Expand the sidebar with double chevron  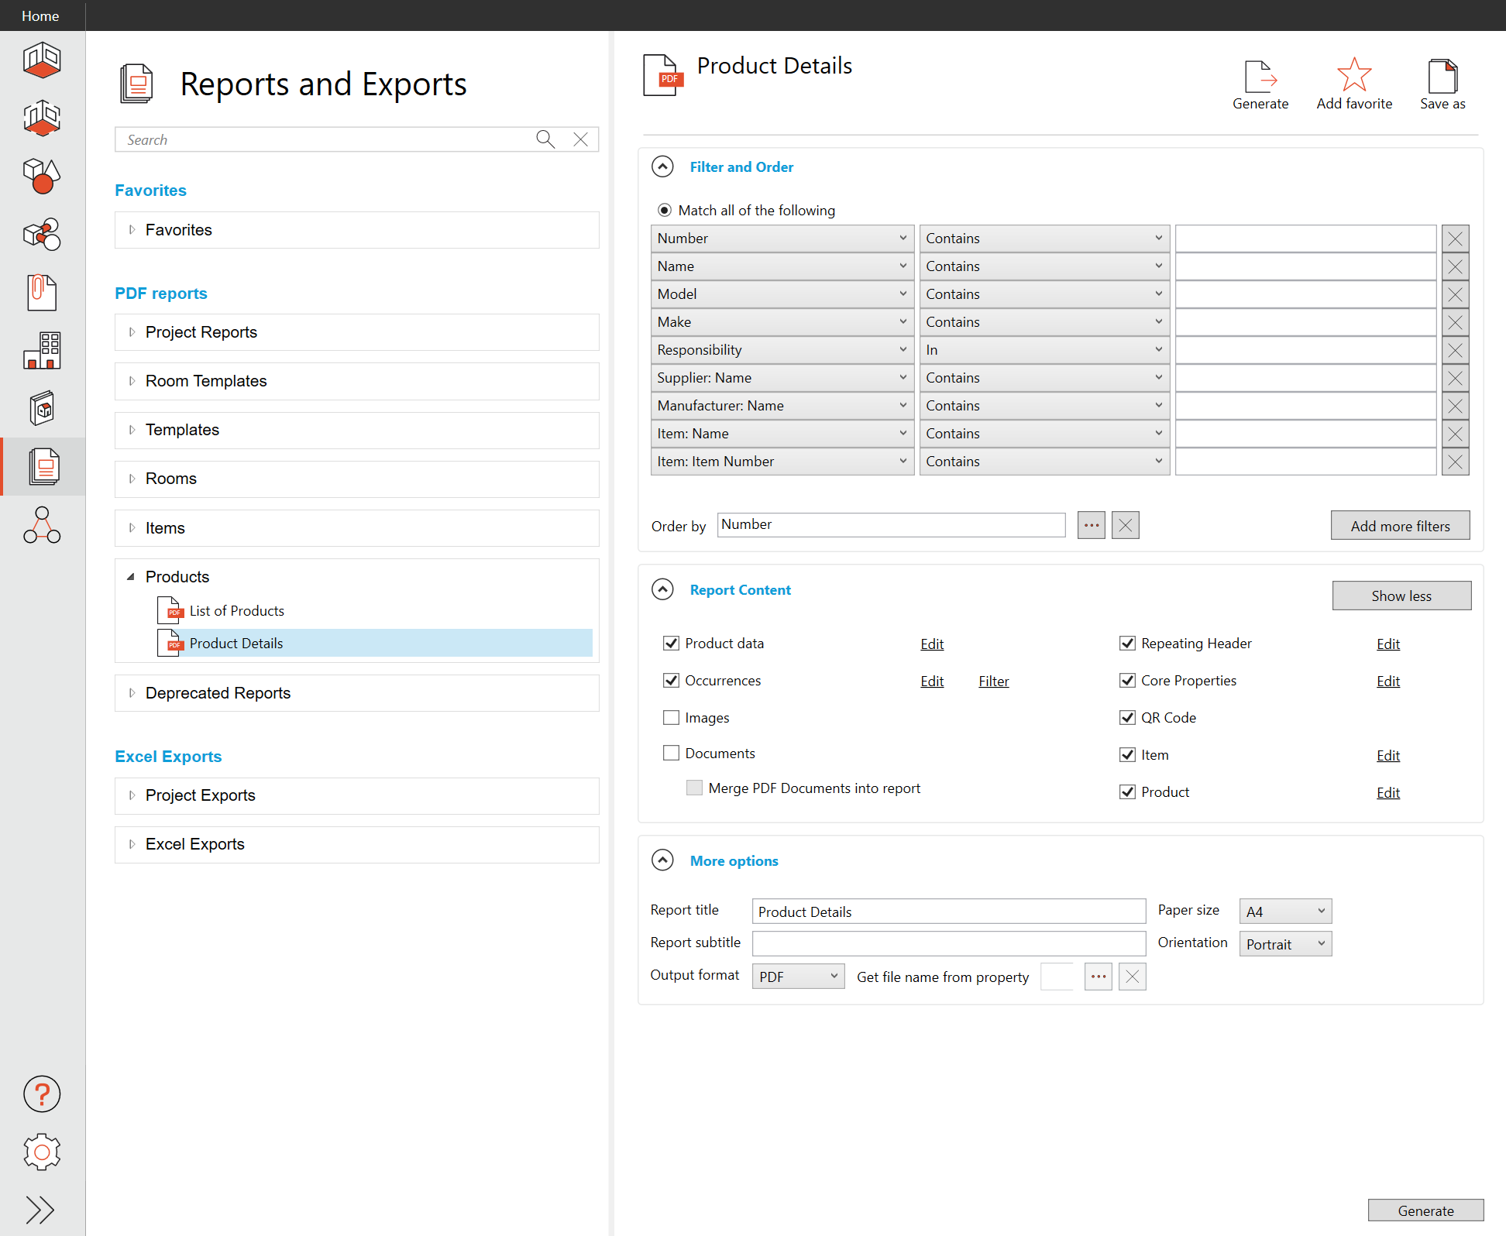tap(40, 1209)
